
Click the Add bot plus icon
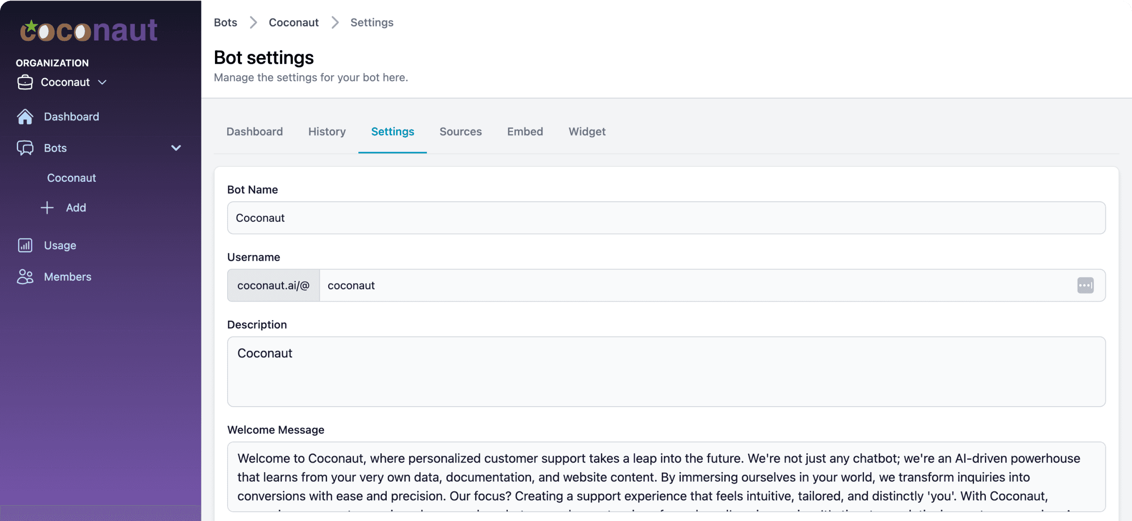[x=47, y=208]
